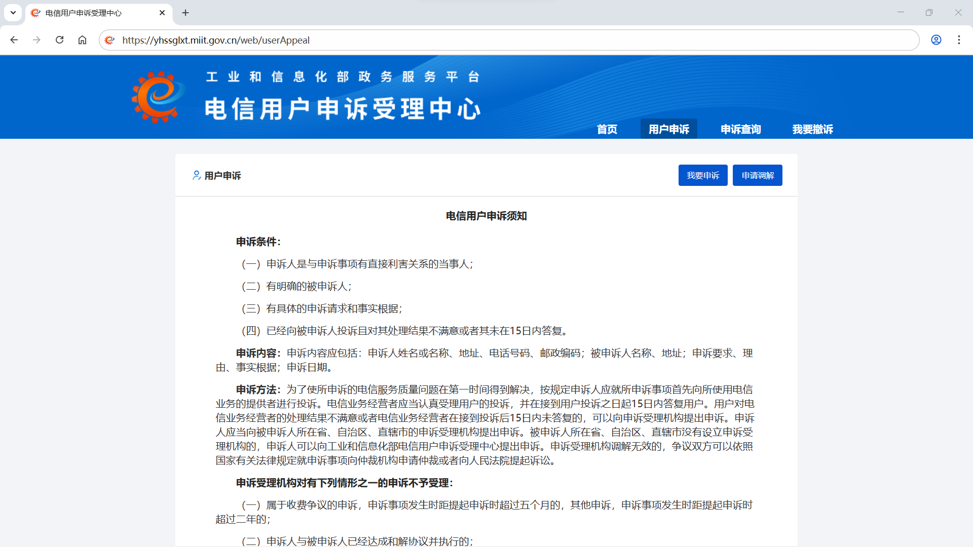
Task: Click the browser forward arrow
Action: [x=36, y=40]
